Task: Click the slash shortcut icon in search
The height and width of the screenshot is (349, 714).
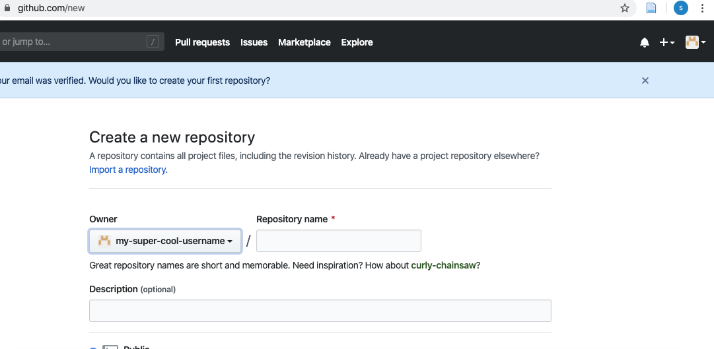Action: click(153, 42)
